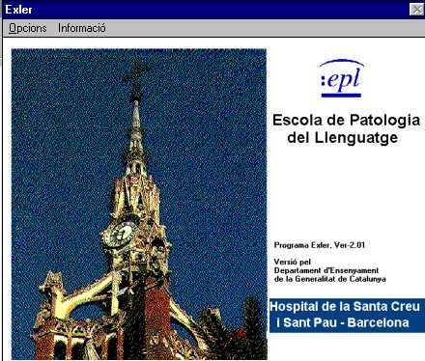Click the 'Escola de Patologia' heading

[346, 121]
